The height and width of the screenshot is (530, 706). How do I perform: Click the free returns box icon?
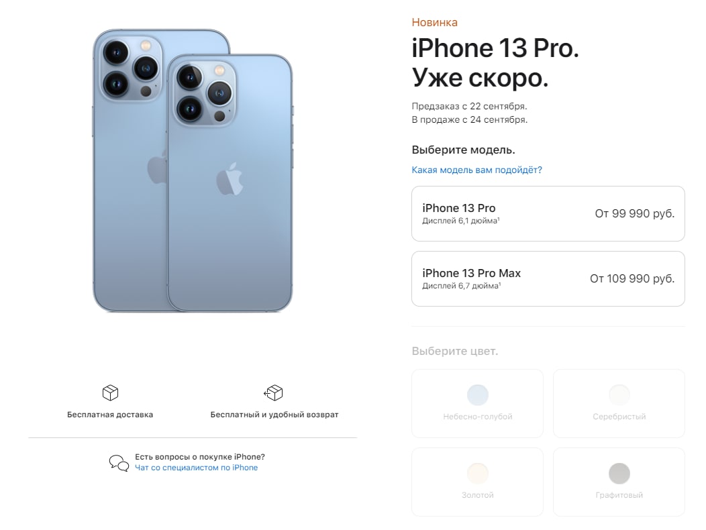[273, 392]
